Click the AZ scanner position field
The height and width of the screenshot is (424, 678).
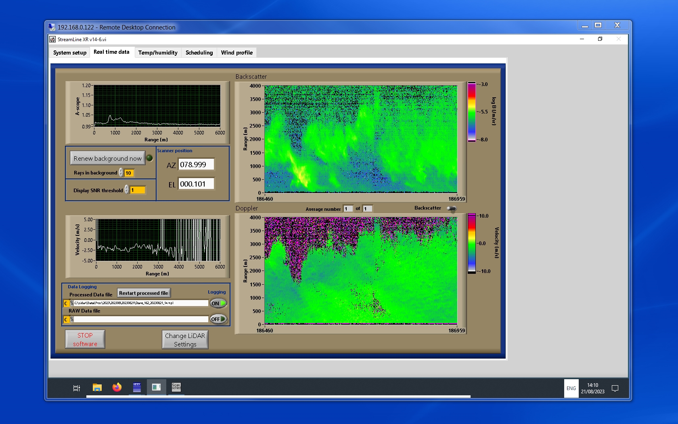point(196,165)
